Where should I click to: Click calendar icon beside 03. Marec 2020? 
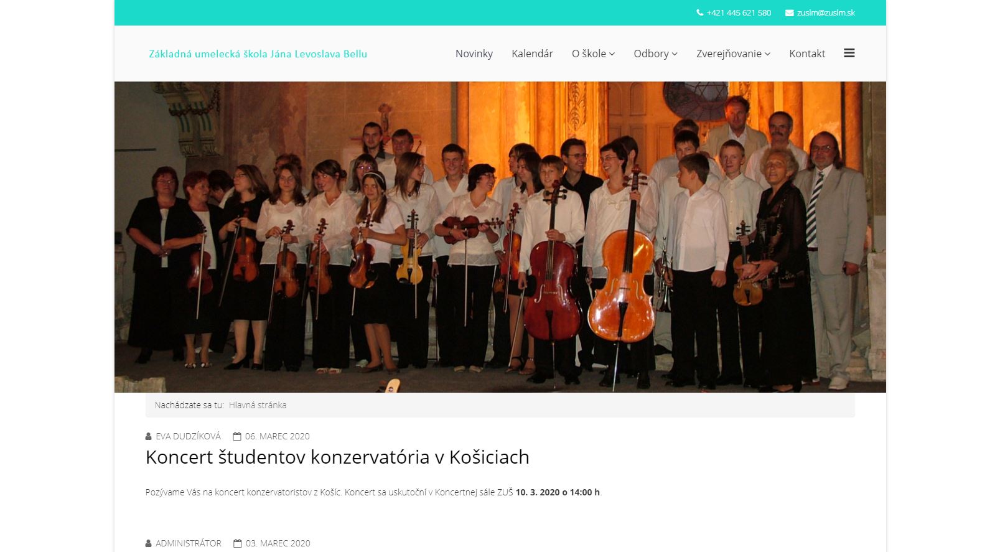[x=238, y=543]
